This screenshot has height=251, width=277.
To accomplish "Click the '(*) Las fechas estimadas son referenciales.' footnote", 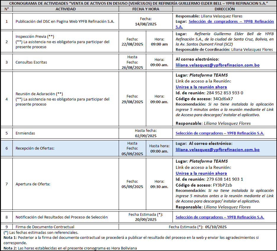I will pos(41,233).
